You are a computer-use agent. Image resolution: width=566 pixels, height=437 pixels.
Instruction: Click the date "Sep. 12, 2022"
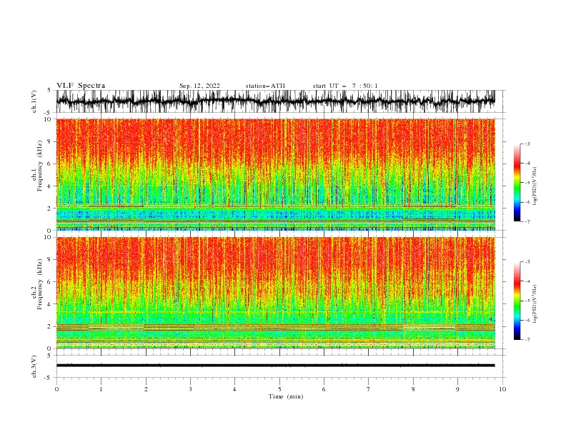[199, 86]
